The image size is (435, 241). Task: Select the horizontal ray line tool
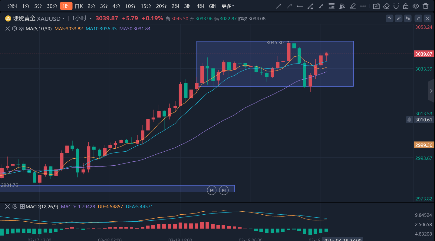coord(300,6)
